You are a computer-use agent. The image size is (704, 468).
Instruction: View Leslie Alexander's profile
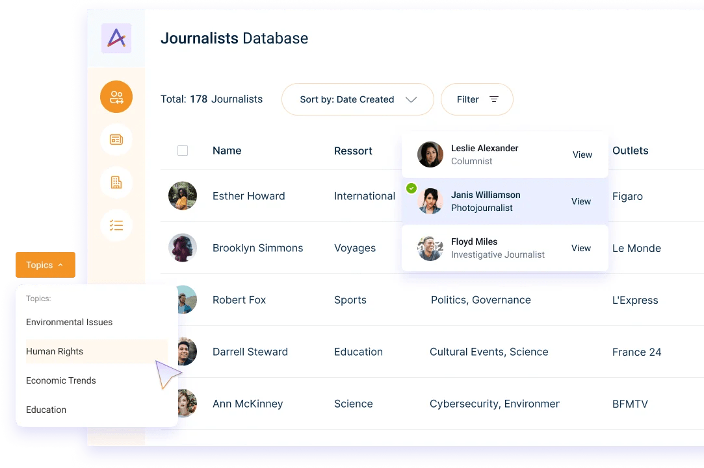(582, 154)
